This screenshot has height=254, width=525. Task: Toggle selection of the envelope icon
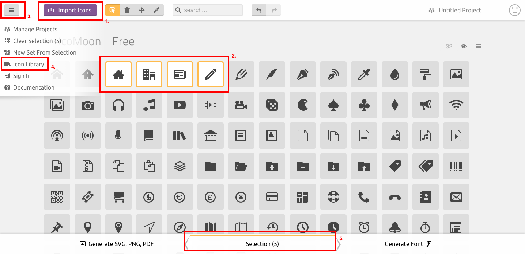pyautogui.click(x=456, y=197)
